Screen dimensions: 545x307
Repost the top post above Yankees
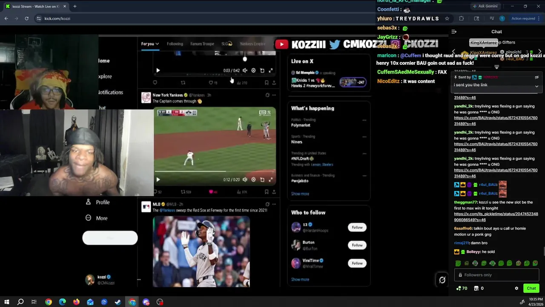click(x=183, y=83)
